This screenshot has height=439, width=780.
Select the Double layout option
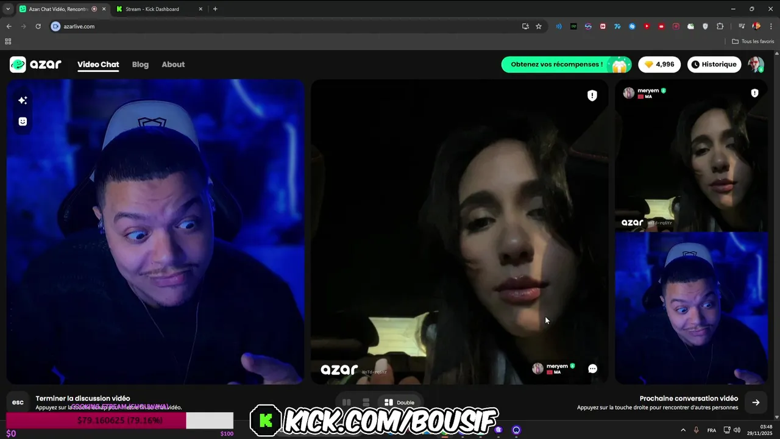[399, 402]
